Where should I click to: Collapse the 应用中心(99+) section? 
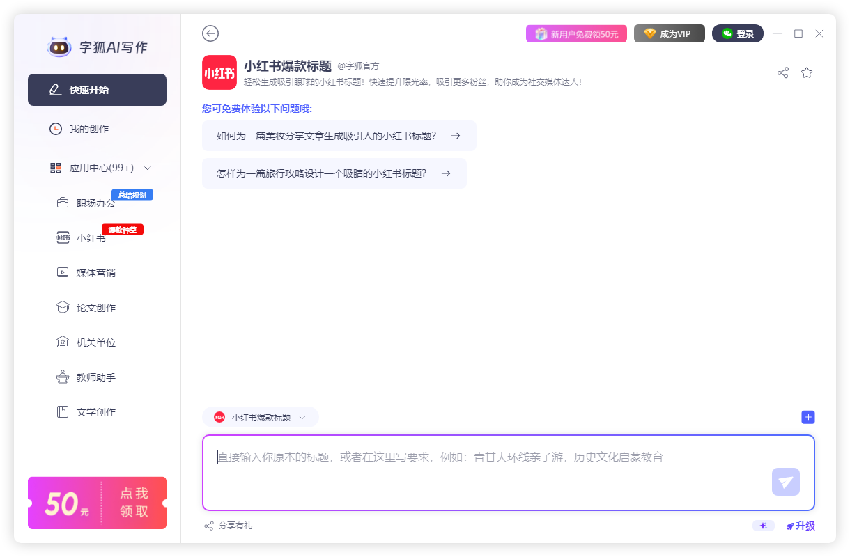[147, 168]
